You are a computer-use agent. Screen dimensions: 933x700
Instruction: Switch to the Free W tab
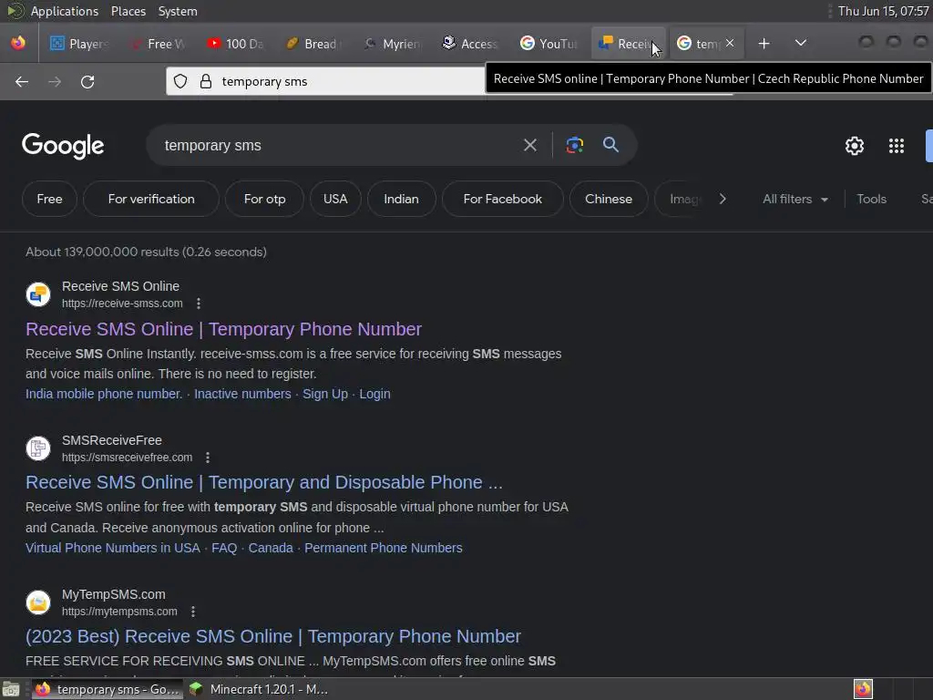coord(158,44)
